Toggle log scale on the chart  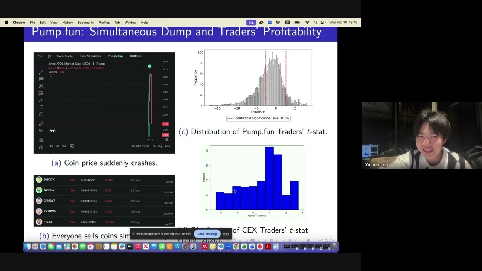click(x=160, y=146)
